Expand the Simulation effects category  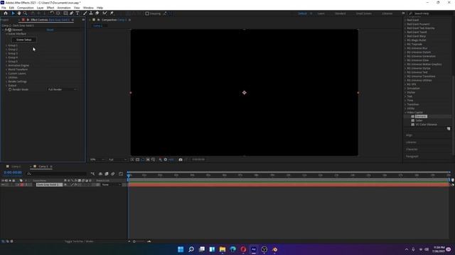pos(405,88)
